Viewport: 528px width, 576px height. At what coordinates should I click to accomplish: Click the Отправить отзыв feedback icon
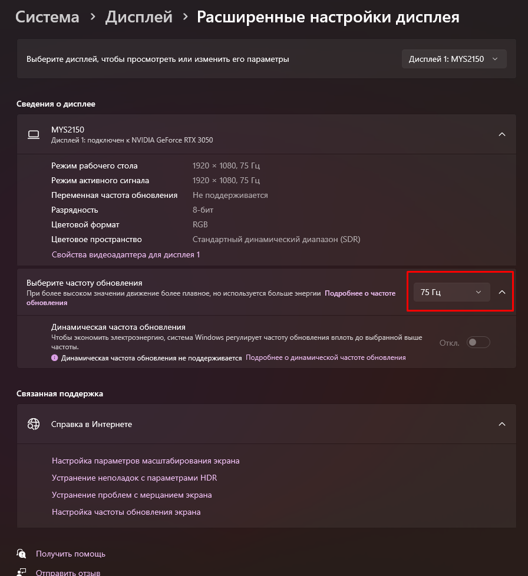tap(21, 572)
